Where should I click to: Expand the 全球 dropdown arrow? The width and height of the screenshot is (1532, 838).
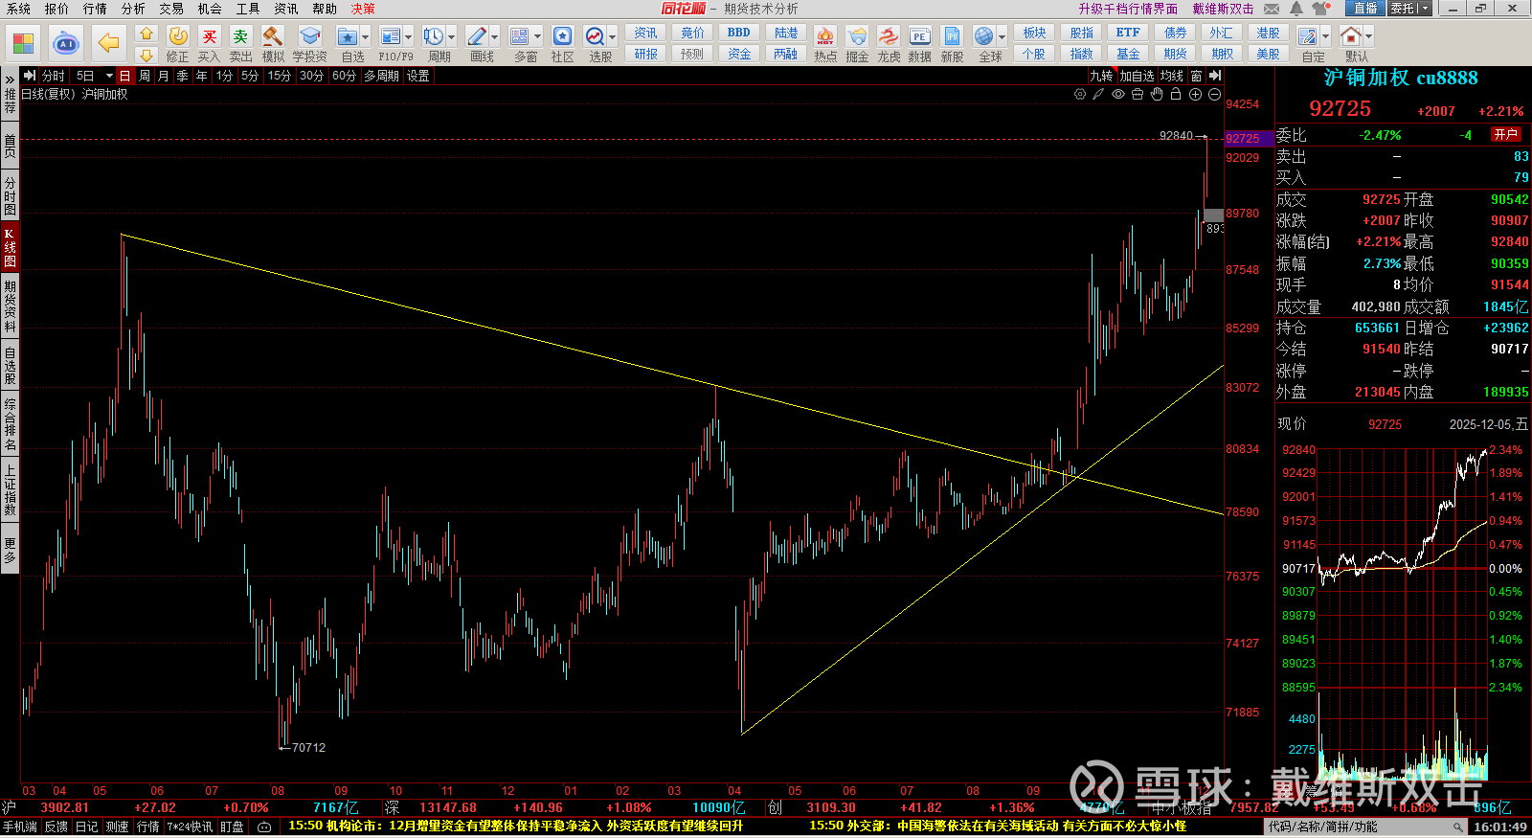(1003, 37)
